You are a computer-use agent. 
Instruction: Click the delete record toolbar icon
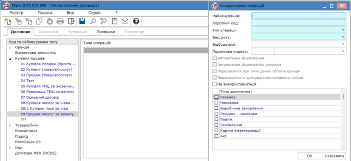[28, 21]
